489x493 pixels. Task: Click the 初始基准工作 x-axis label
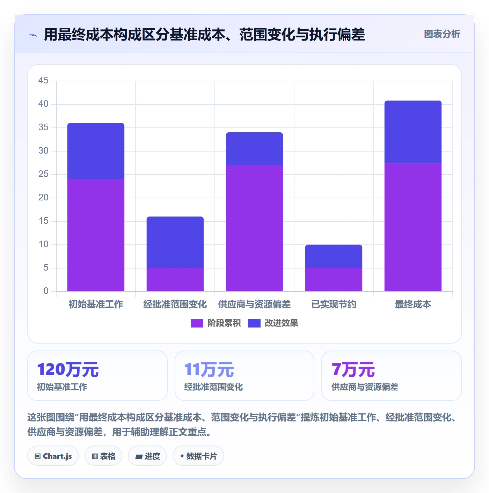[x=96, y=304]
